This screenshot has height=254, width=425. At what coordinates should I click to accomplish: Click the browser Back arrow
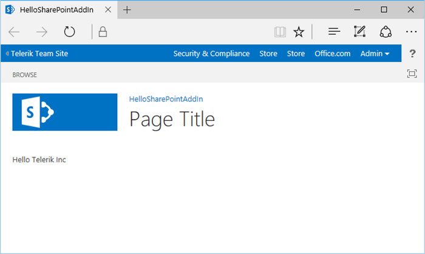pos(14,32)
